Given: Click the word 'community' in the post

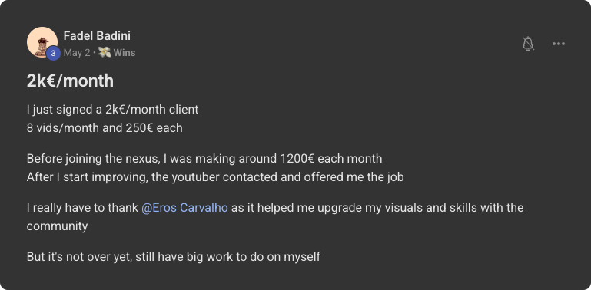Looking at the screenshot, I should pos(57,226).
